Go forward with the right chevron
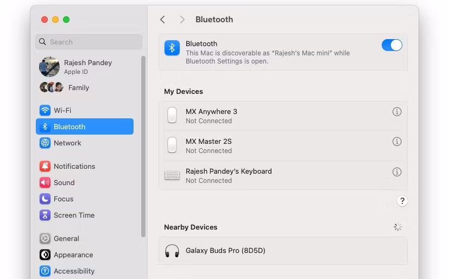 [182, 20]
